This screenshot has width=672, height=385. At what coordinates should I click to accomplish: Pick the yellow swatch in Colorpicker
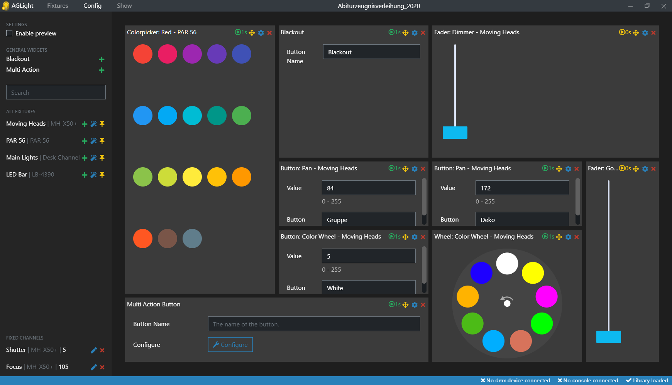click(192, 177)
